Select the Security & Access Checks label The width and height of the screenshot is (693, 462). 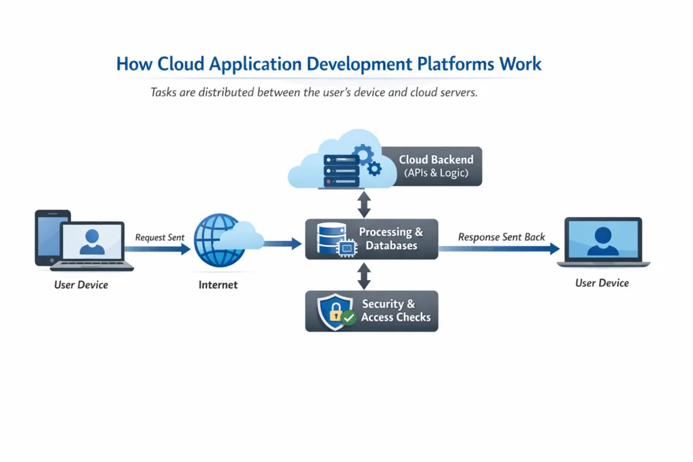coord(395,310)
